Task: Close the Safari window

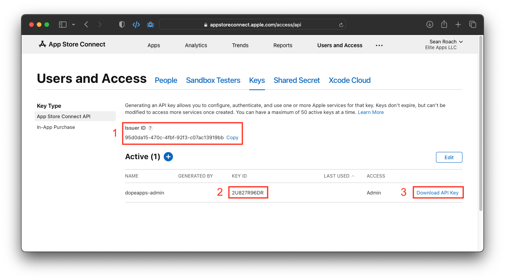Action: coord(31,25)
